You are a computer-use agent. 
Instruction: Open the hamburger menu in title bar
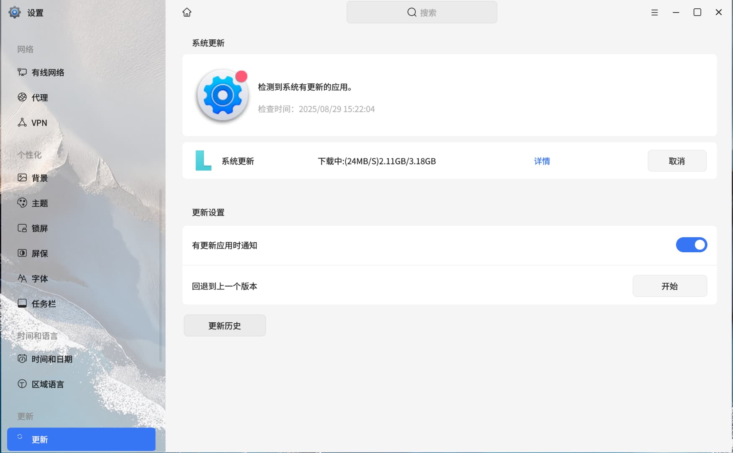click(x=654, y=13)
